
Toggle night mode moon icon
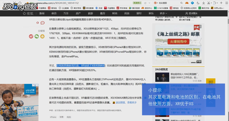(x=198, y=3)
